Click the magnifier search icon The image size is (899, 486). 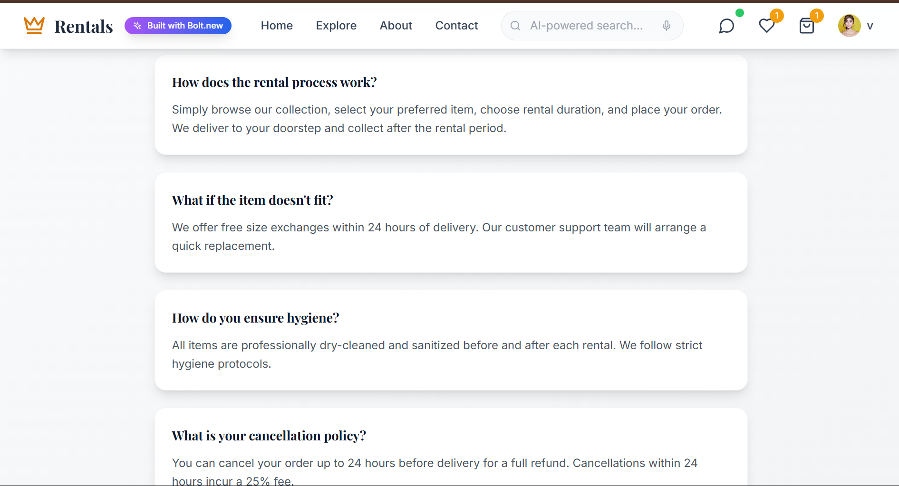515,26
